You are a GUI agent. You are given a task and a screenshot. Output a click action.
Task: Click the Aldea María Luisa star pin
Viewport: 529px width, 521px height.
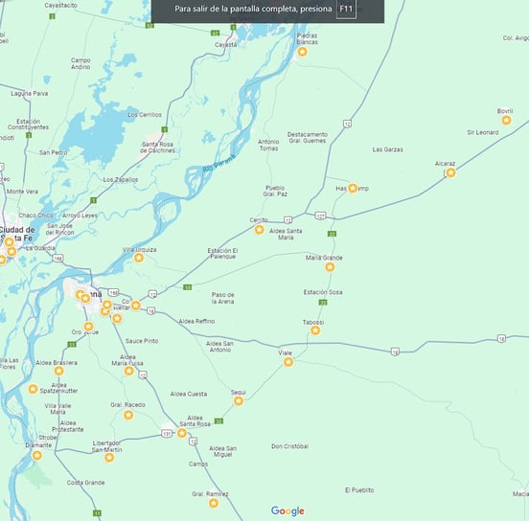coord(128,371)
